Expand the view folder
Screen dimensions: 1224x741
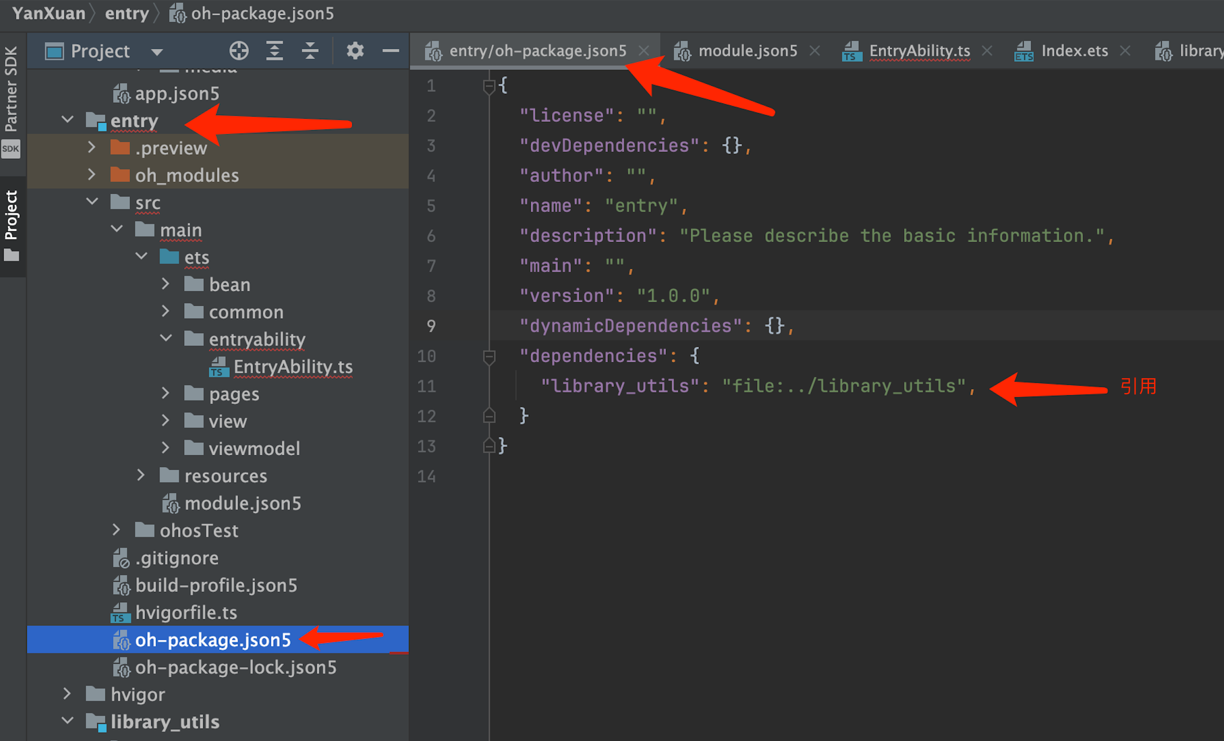[165, 421]
